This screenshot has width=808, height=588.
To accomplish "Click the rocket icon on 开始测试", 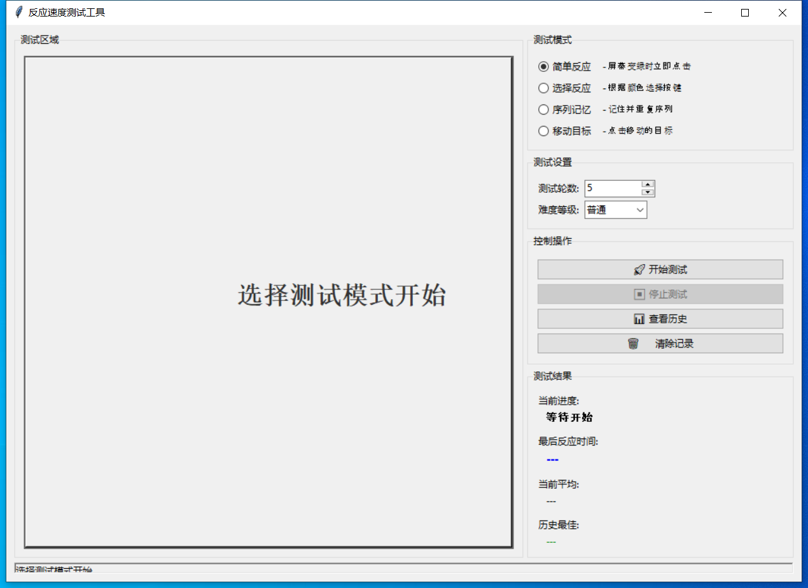I will (x=639, y=270).
